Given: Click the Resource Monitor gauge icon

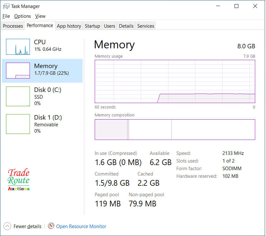Looking at the screenshot, I should (51, 226).
